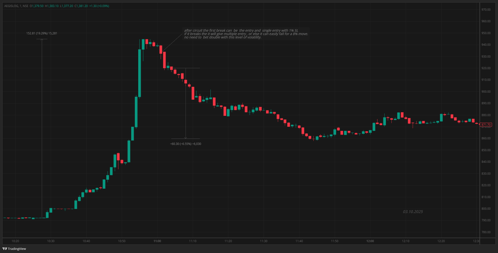Click the 950.00 price axis label
This screenshot has height=253, width=498.
486,33
